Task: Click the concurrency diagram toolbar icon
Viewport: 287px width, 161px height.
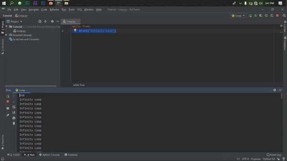Action: pyautogui.click(x=272, y=16)
